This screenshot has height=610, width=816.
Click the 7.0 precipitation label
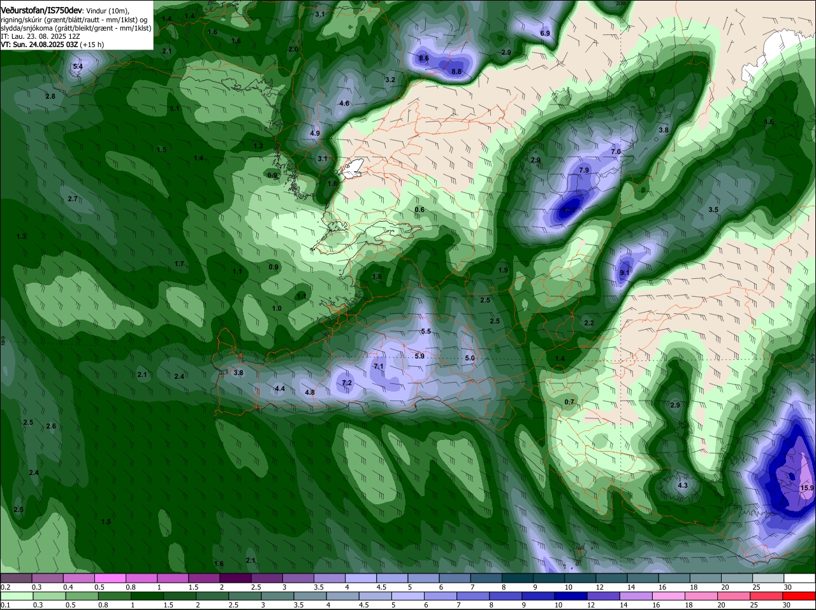616,152
